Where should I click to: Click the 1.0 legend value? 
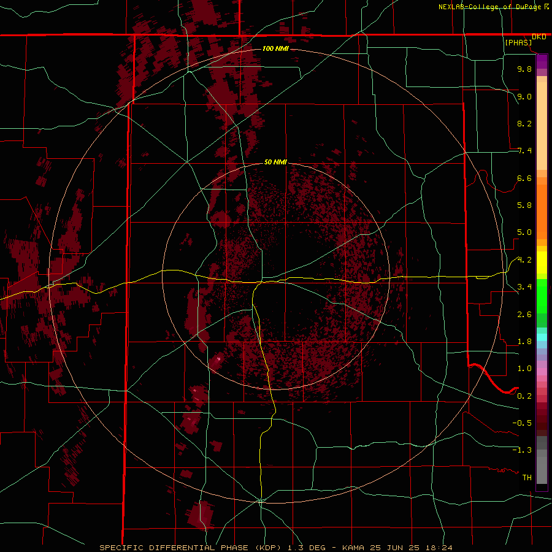coord(524,369)
